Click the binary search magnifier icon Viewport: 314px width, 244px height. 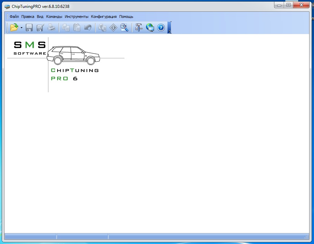pyautogui.click(x=124, y=28)
